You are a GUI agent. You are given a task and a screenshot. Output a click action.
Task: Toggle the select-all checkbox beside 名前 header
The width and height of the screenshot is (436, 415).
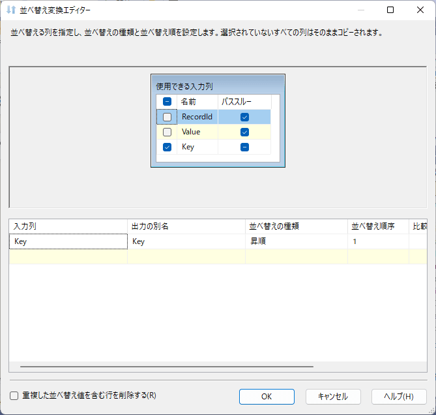[x=167, y=102]
